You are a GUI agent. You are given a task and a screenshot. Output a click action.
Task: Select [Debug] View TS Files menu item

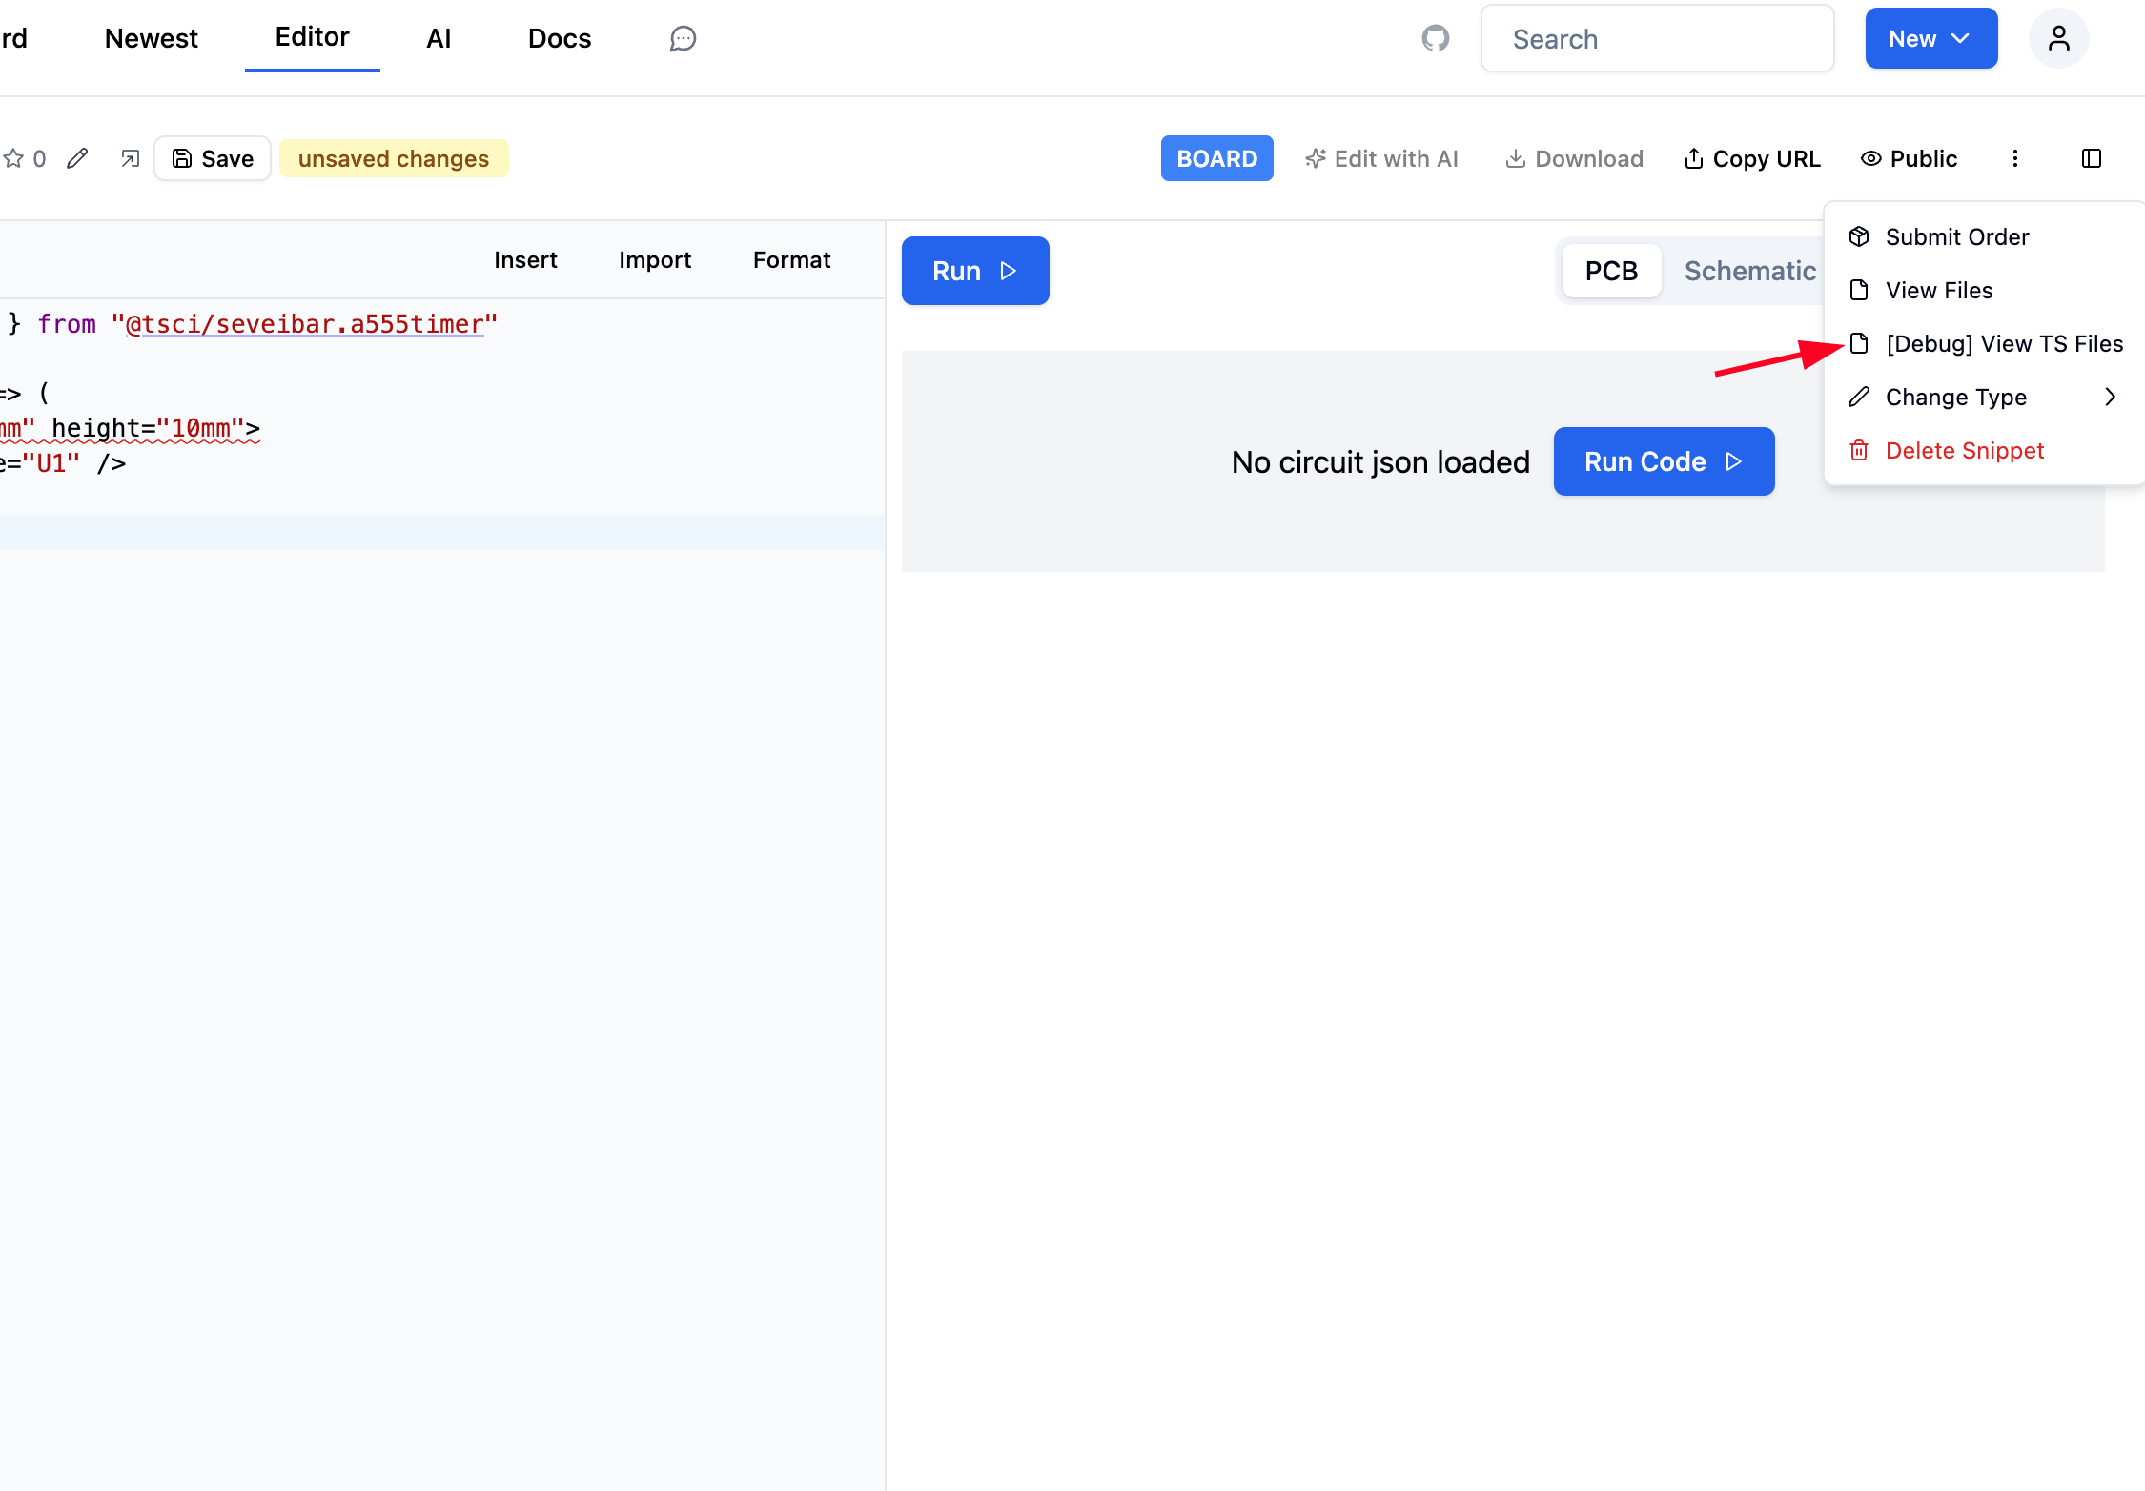pyautogui.click(x=2003, y=343)
